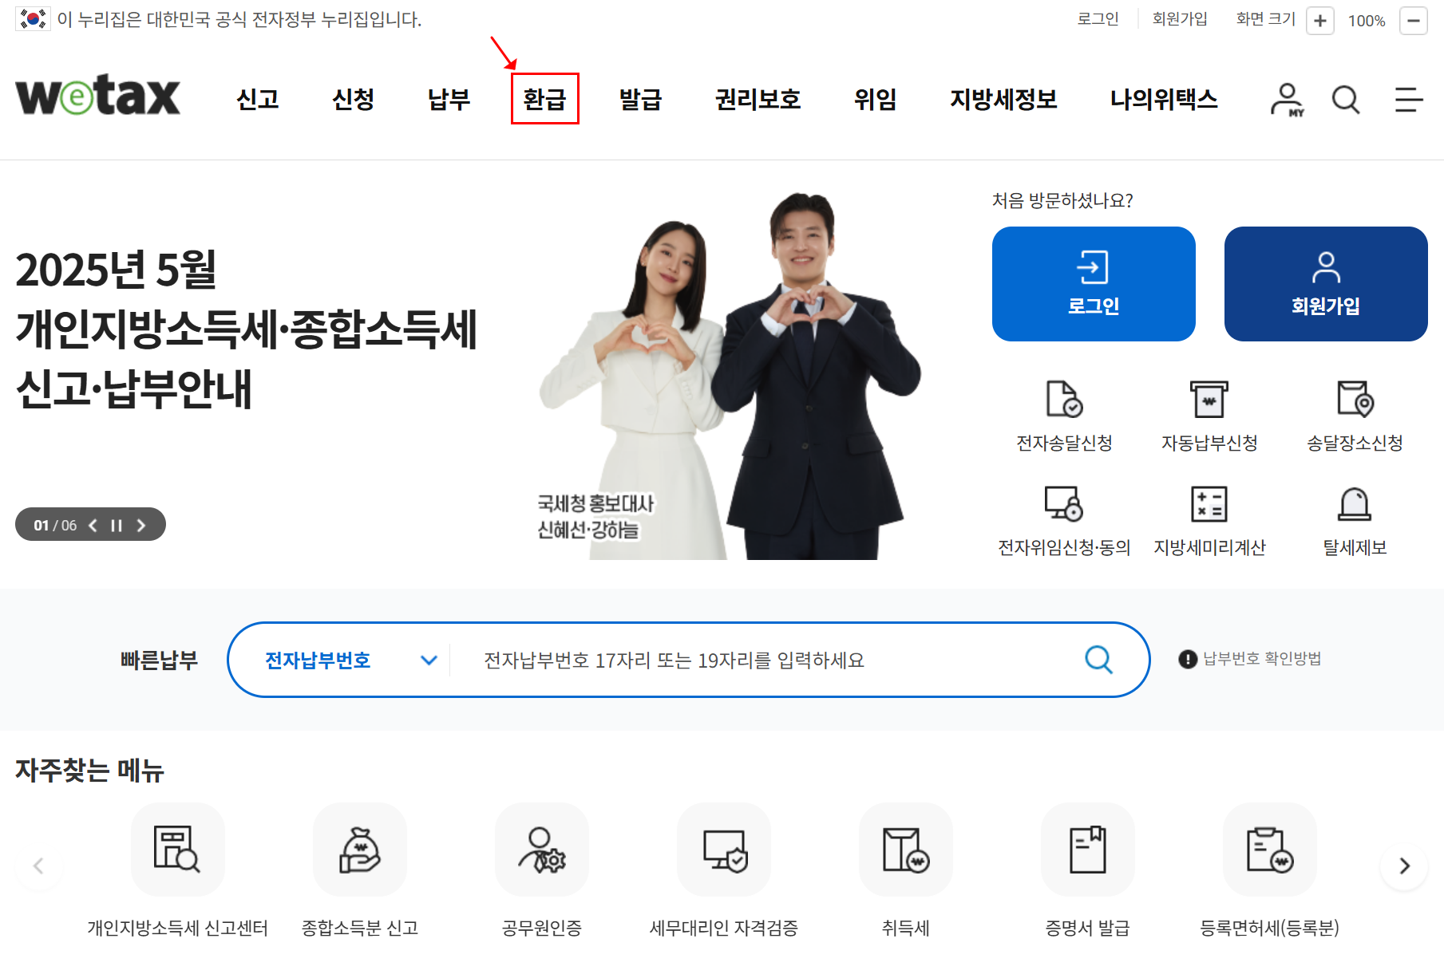Advance to the next frequent-menu items
The image size is (1444, 974).
1403,866
